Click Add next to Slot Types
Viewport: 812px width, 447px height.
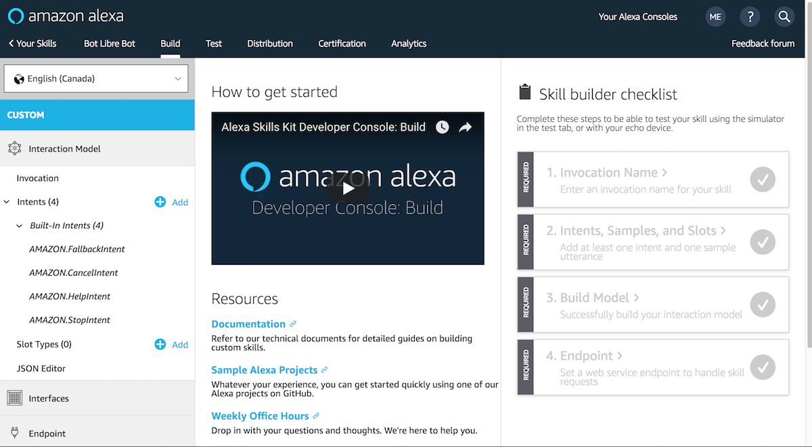point(180,344)
